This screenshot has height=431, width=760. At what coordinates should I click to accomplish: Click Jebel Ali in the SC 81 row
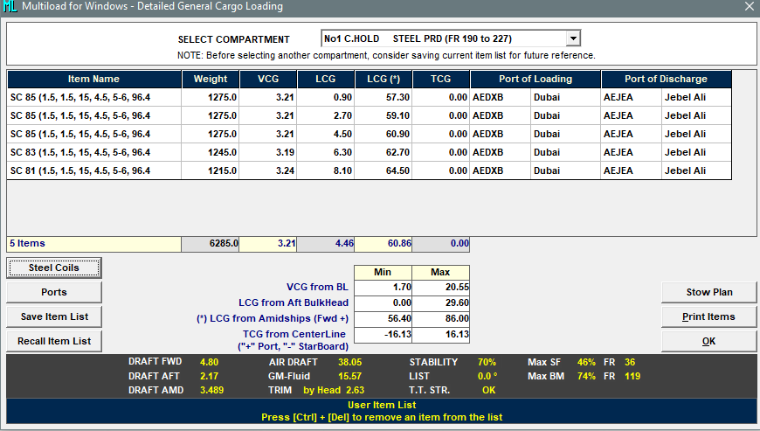[696, 171]
